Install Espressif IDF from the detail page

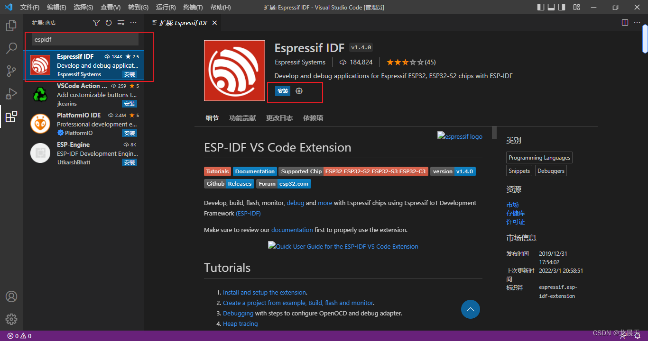(x=283, y=91)
